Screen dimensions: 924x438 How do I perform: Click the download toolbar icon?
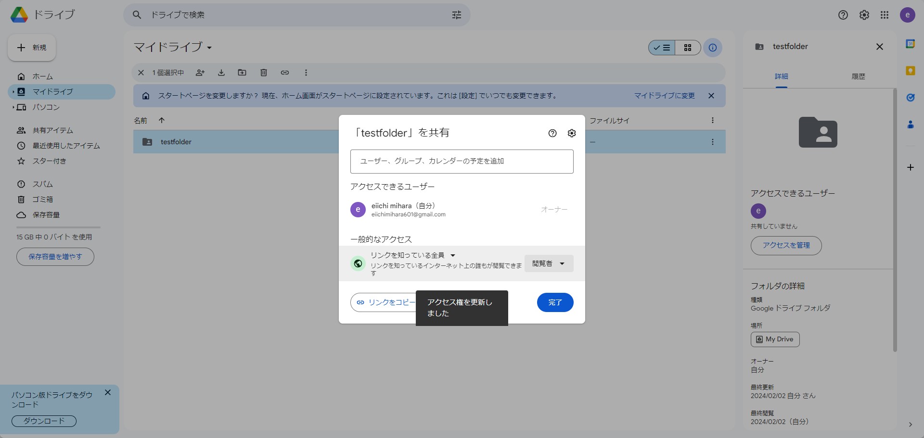click(x=221, y=73)
